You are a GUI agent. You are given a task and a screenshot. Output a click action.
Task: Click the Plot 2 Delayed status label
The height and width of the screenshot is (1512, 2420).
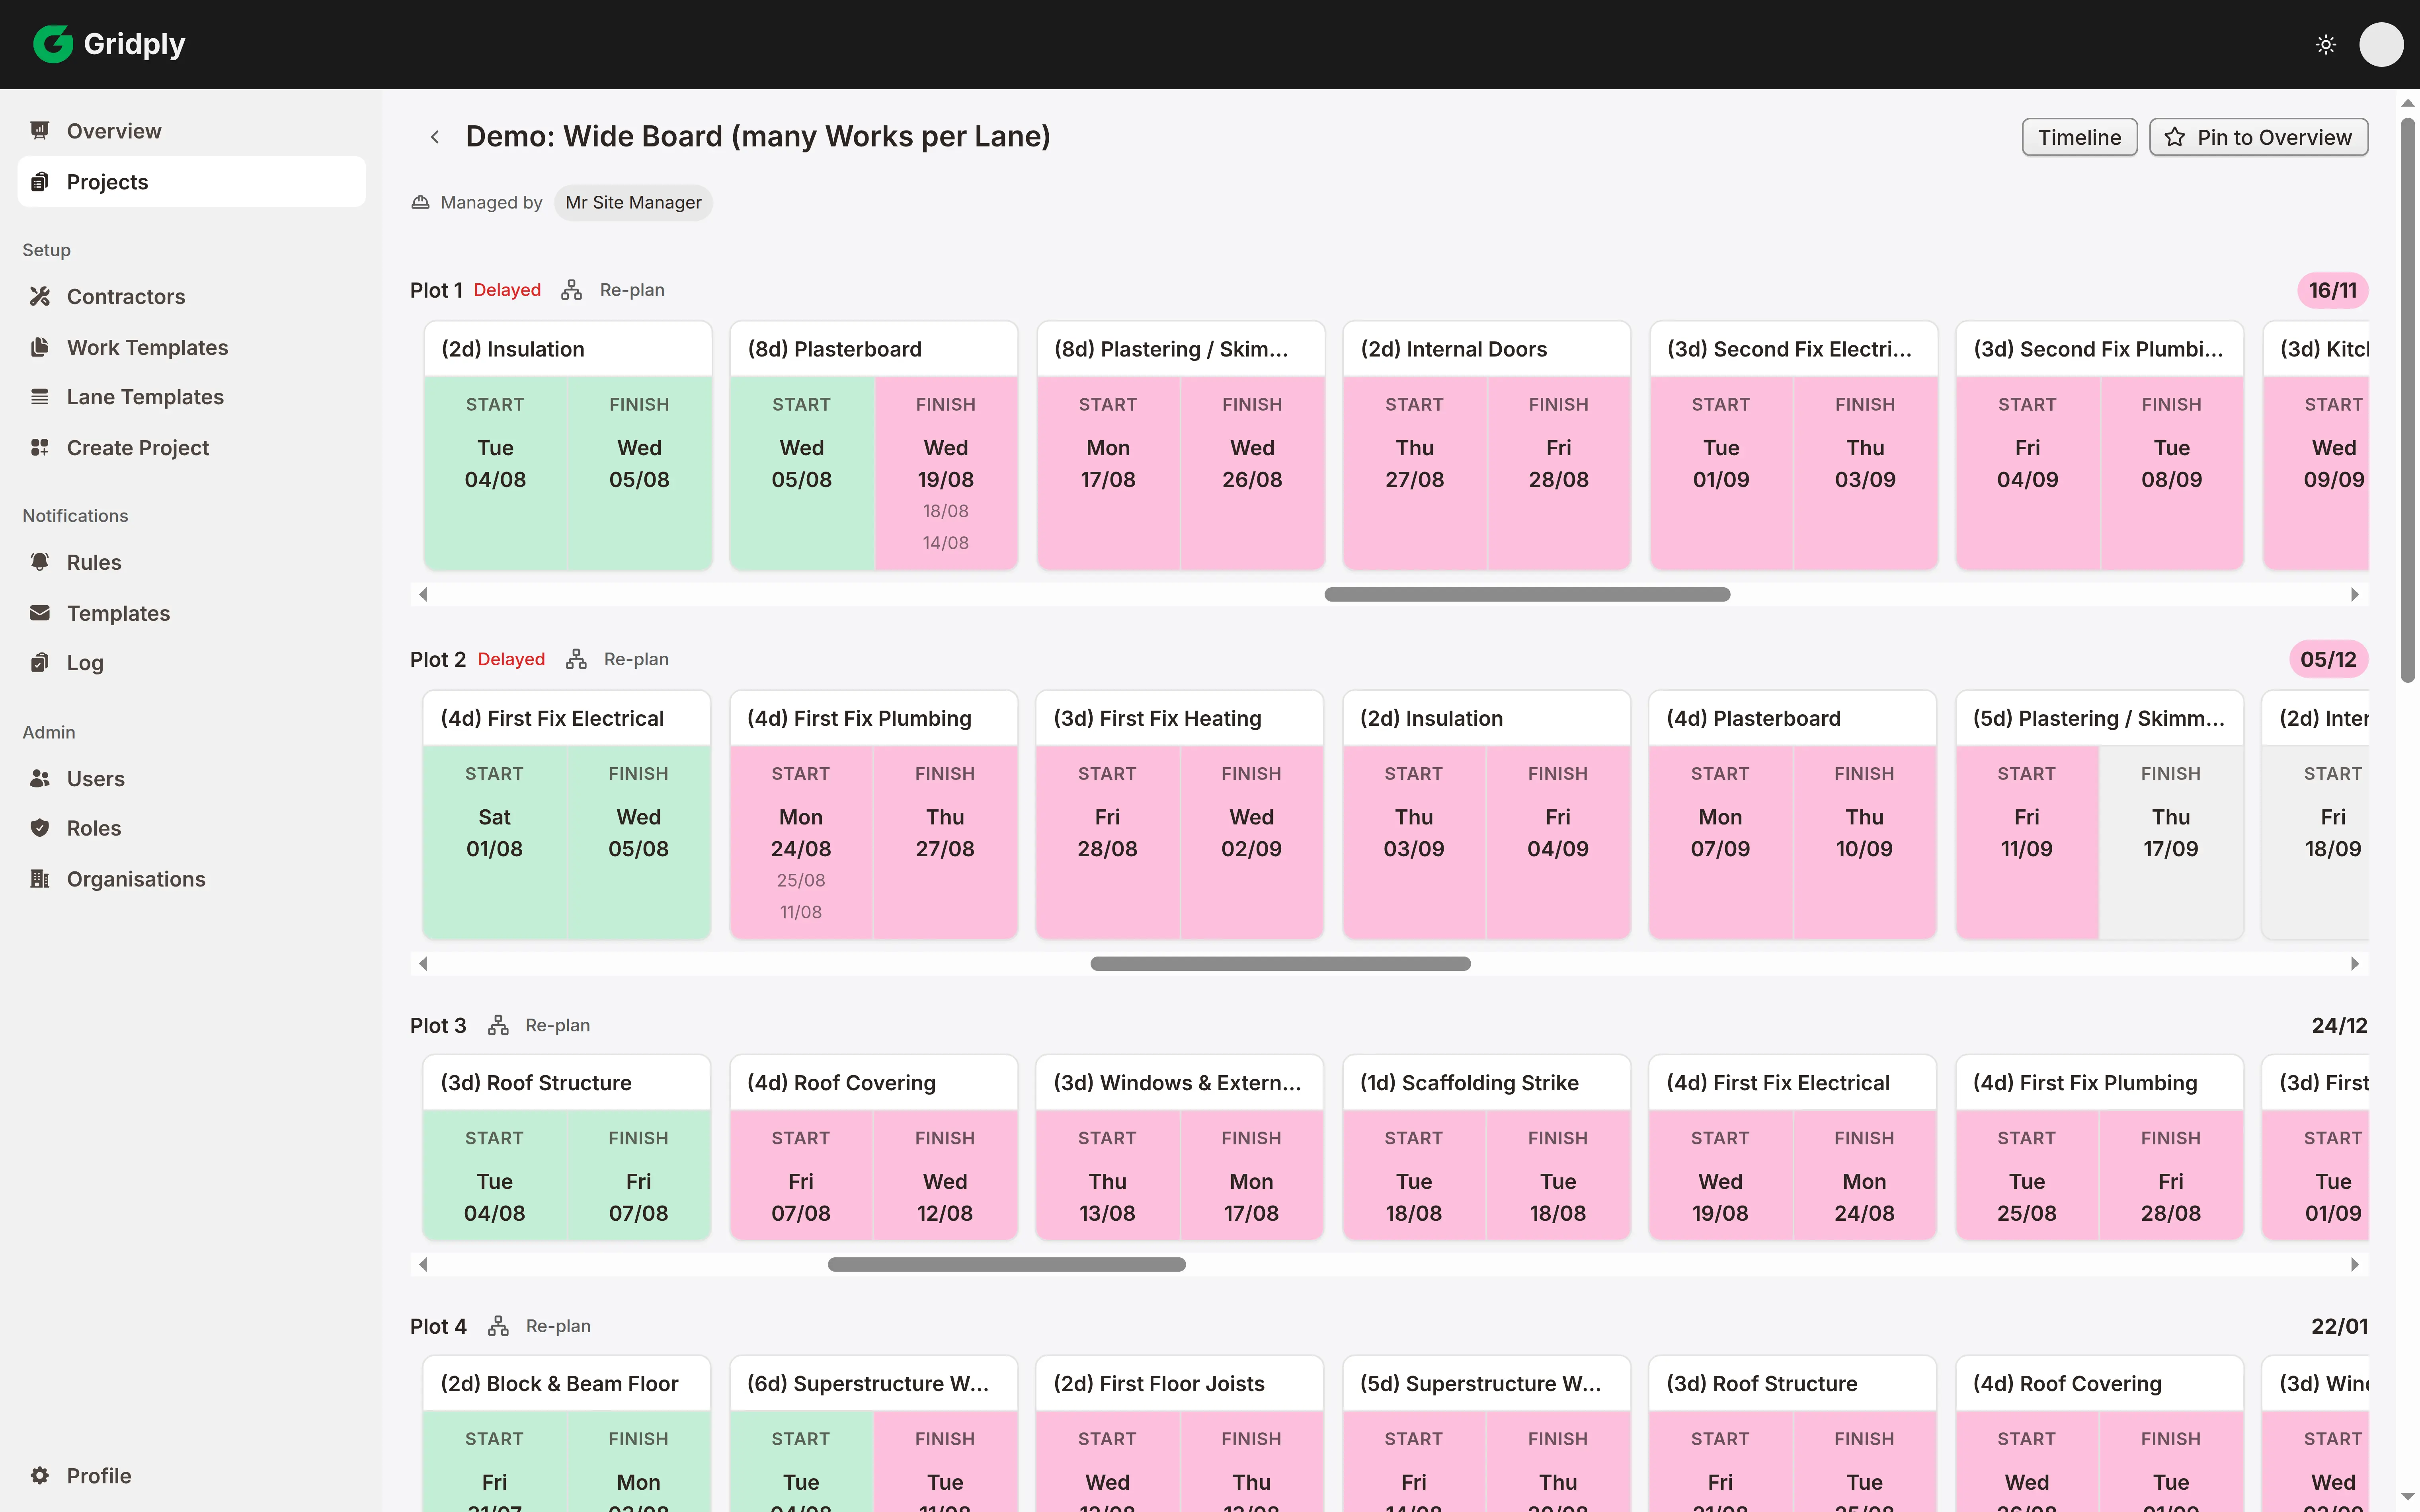pyautogui.click(x=511, y=659)
